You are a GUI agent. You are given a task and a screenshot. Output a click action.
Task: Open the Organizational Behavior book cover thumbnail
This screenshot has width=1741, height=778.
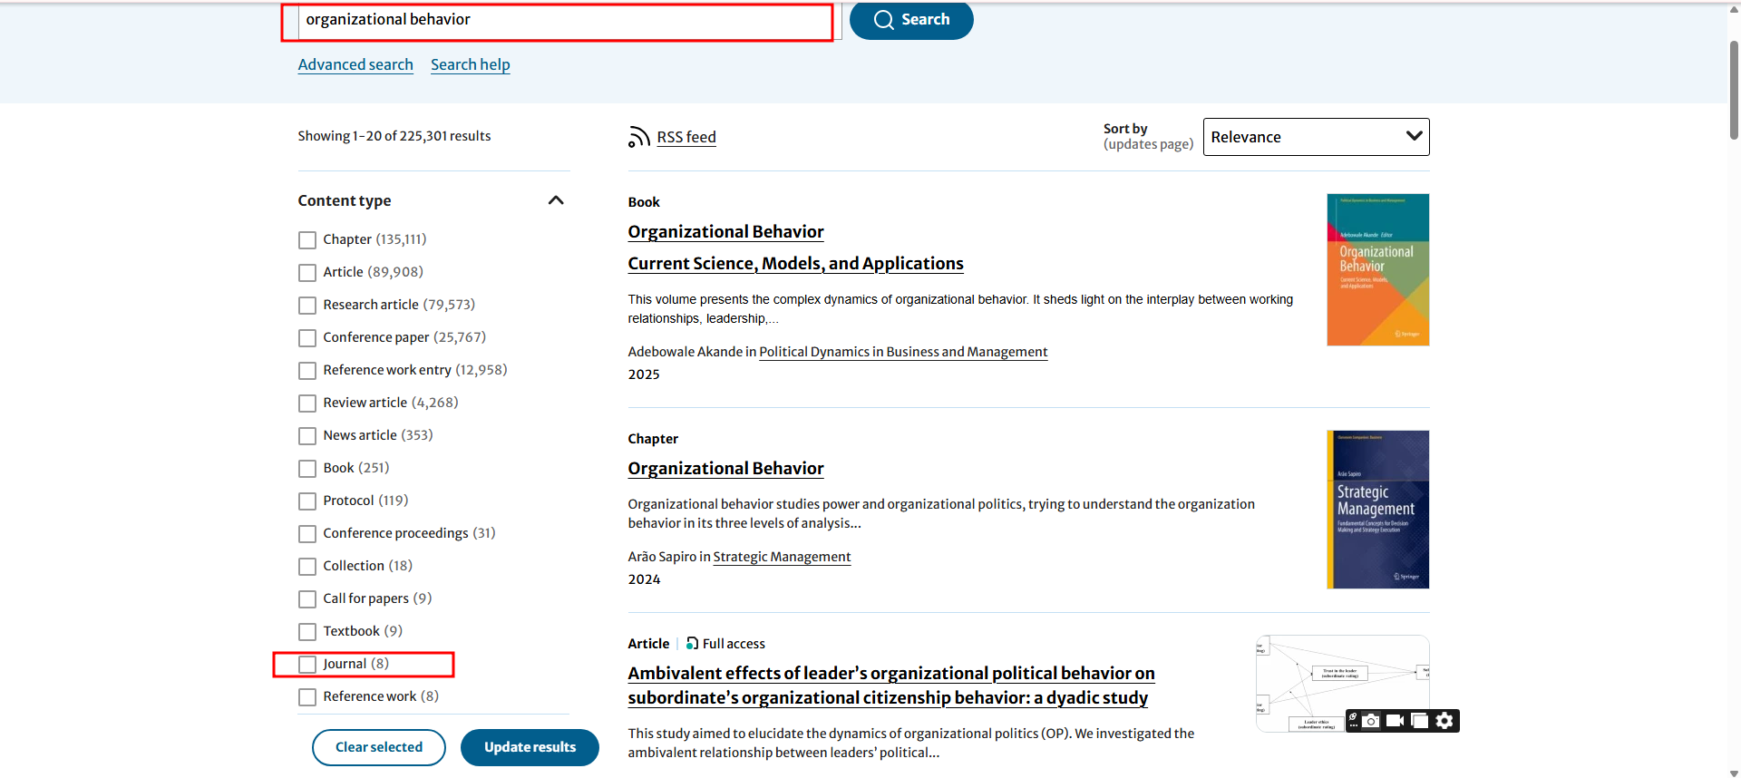[1377, 269]
